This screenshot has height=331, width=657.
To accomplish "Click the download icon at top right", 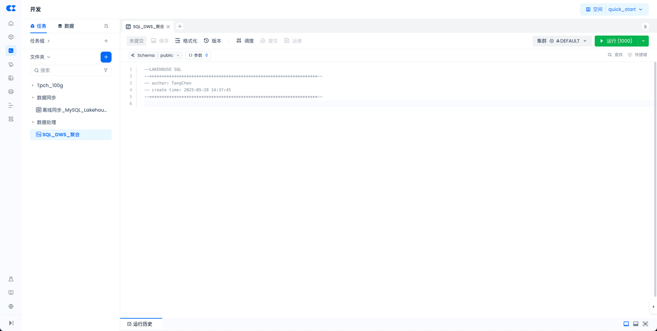I will pyautogui.click(x=645, y=27).
